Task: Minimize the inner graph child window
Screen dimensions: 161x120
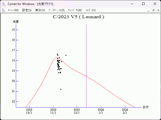Action: 149,10
